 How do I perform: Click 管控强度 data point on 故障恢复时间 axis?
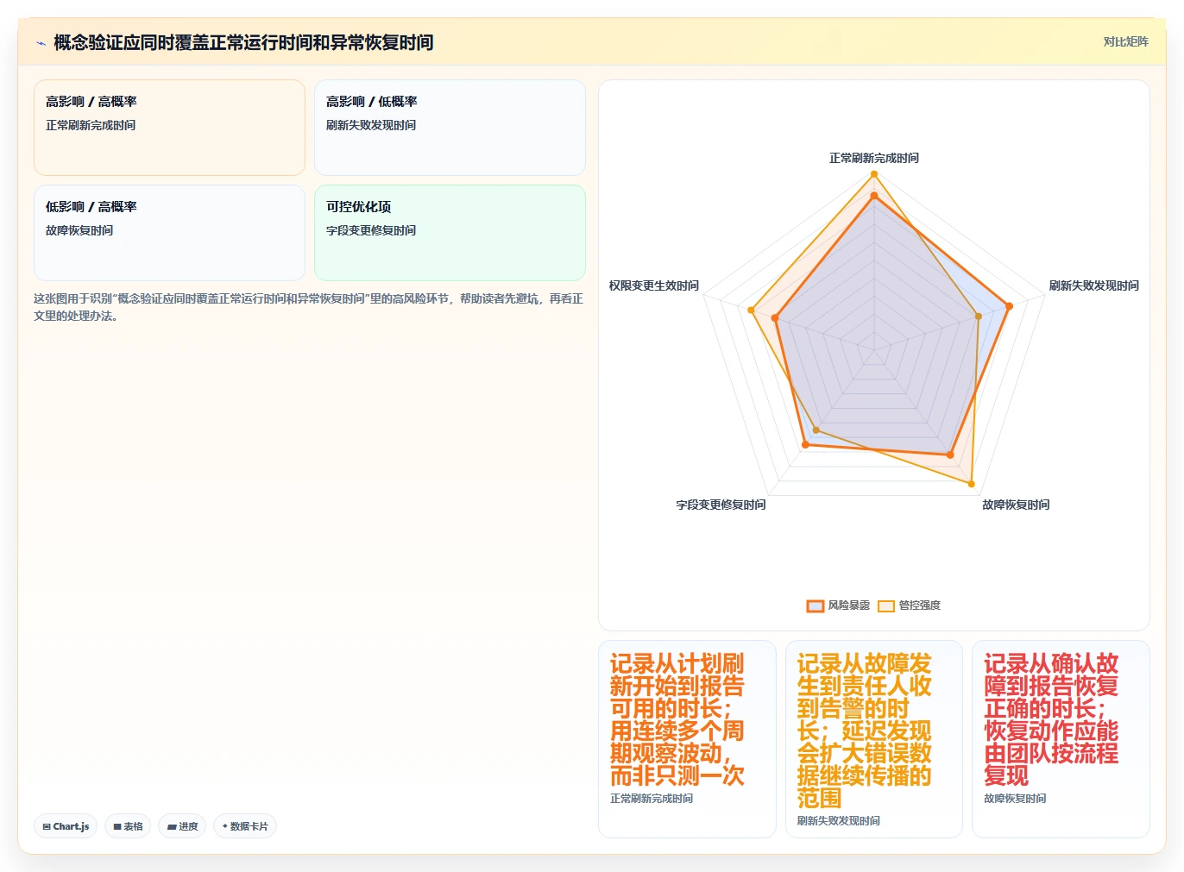[972, 484]
